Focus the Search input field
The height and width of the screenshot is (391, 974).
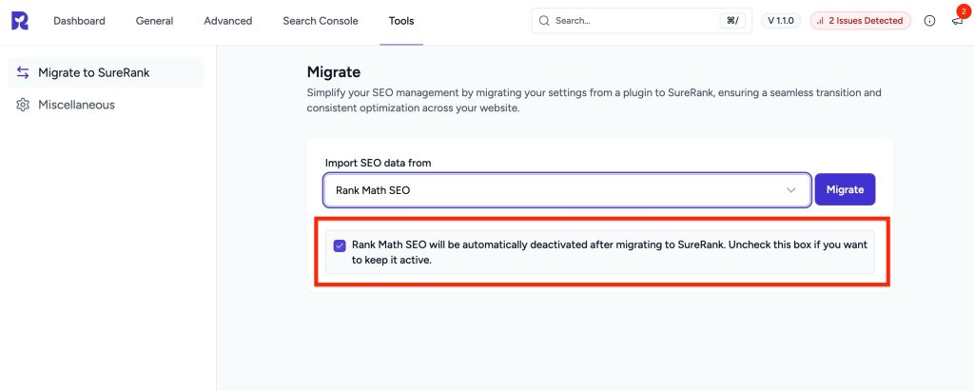click(641, 21)
